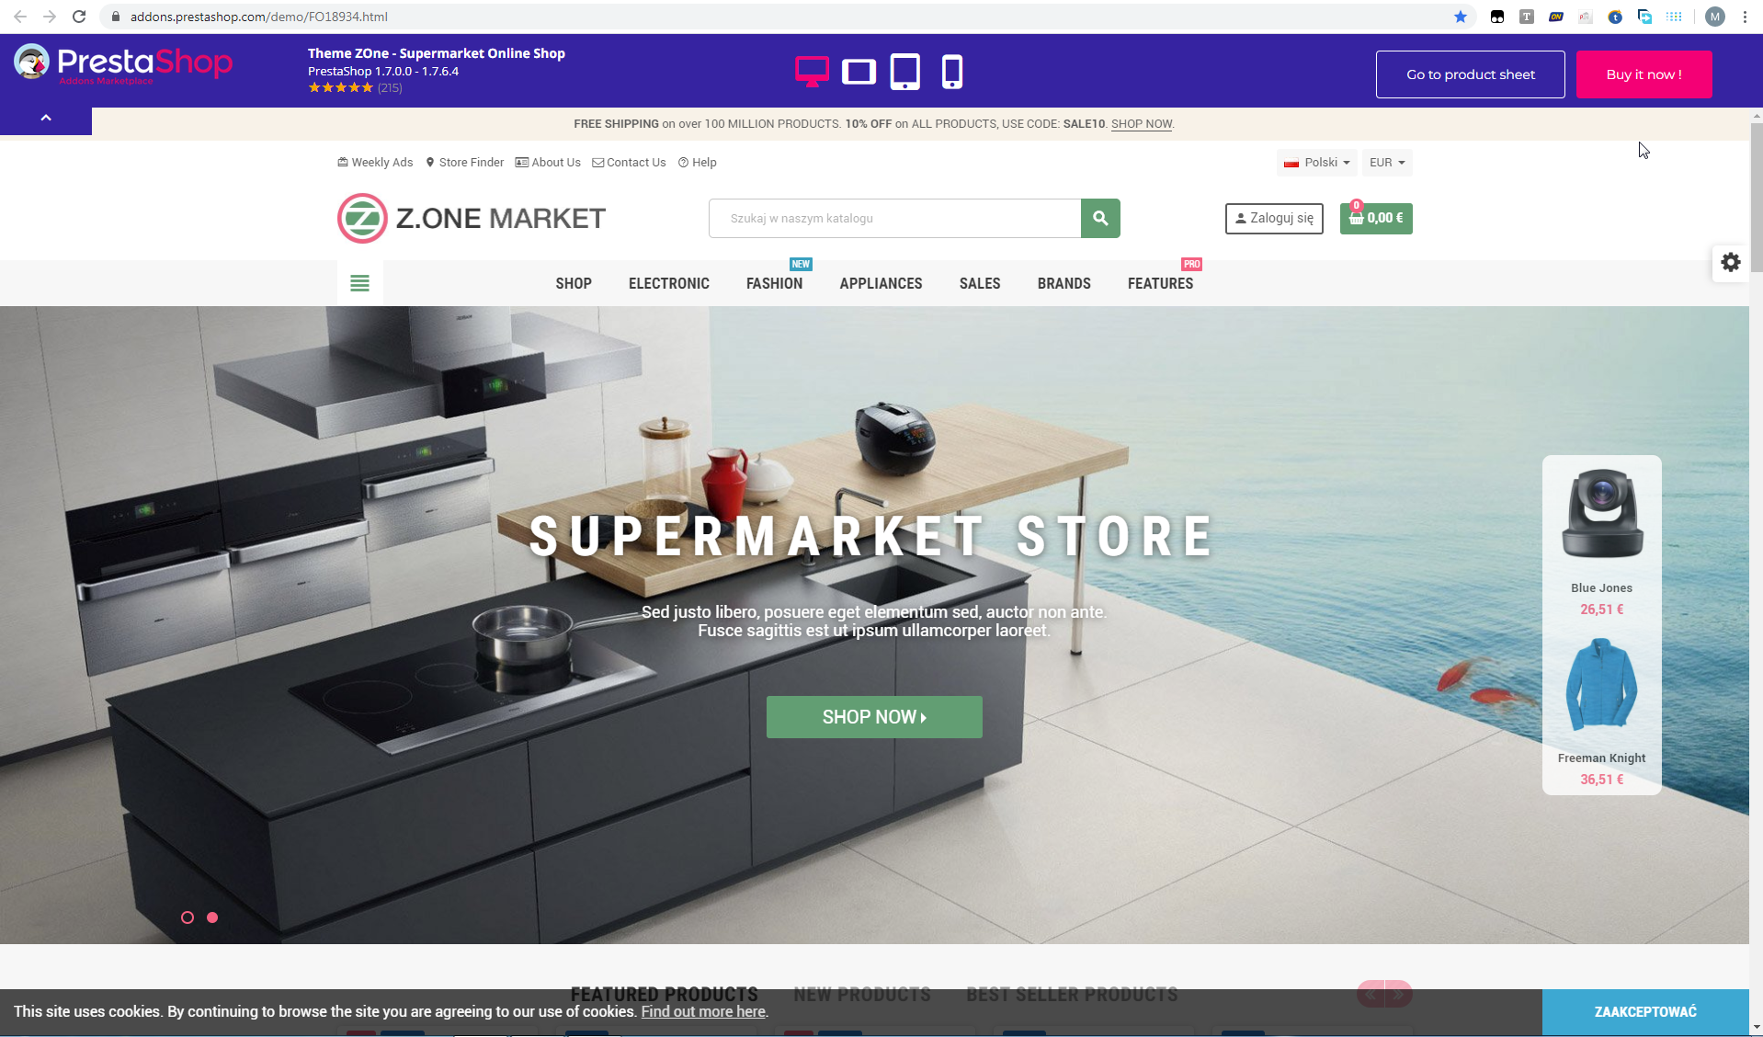Select the second slider dot indicator
The height and width of the screenshot is (1037, 1763).
tap(212, 917)
